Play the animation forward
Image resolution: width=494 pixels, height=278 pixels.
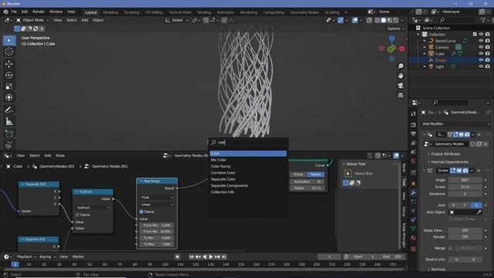(211, 256)
